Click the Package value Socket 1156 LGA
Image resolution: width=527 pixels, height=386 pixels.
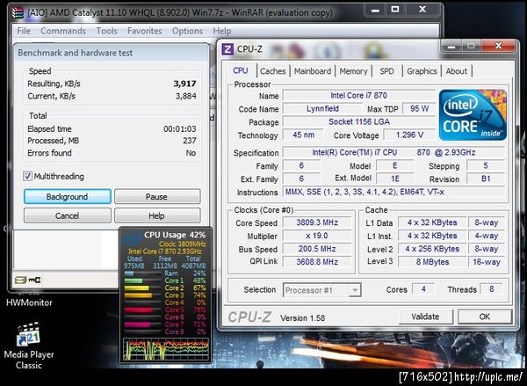[x=358, y=122]
